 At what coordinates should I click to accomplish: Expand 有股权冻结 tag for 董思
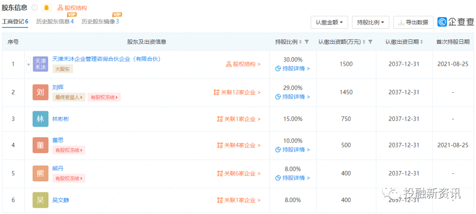point(69,150)
